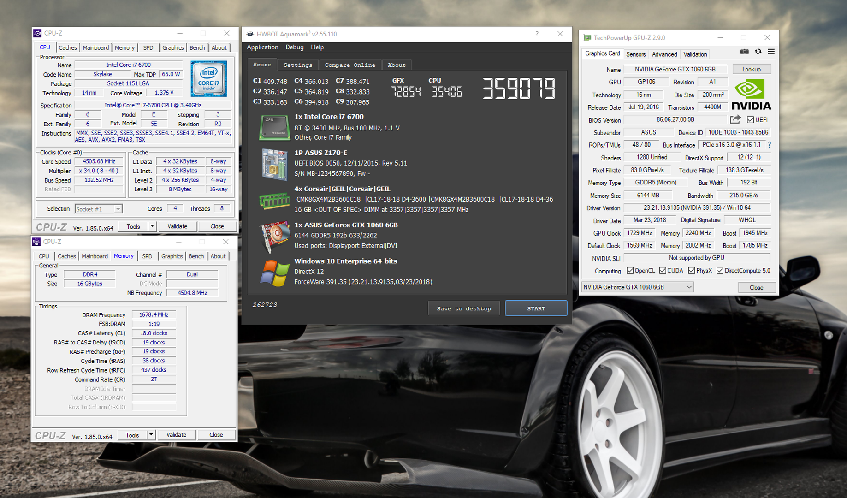
Task: Toggle the CUDA checkbox
Action: [663, 271]
